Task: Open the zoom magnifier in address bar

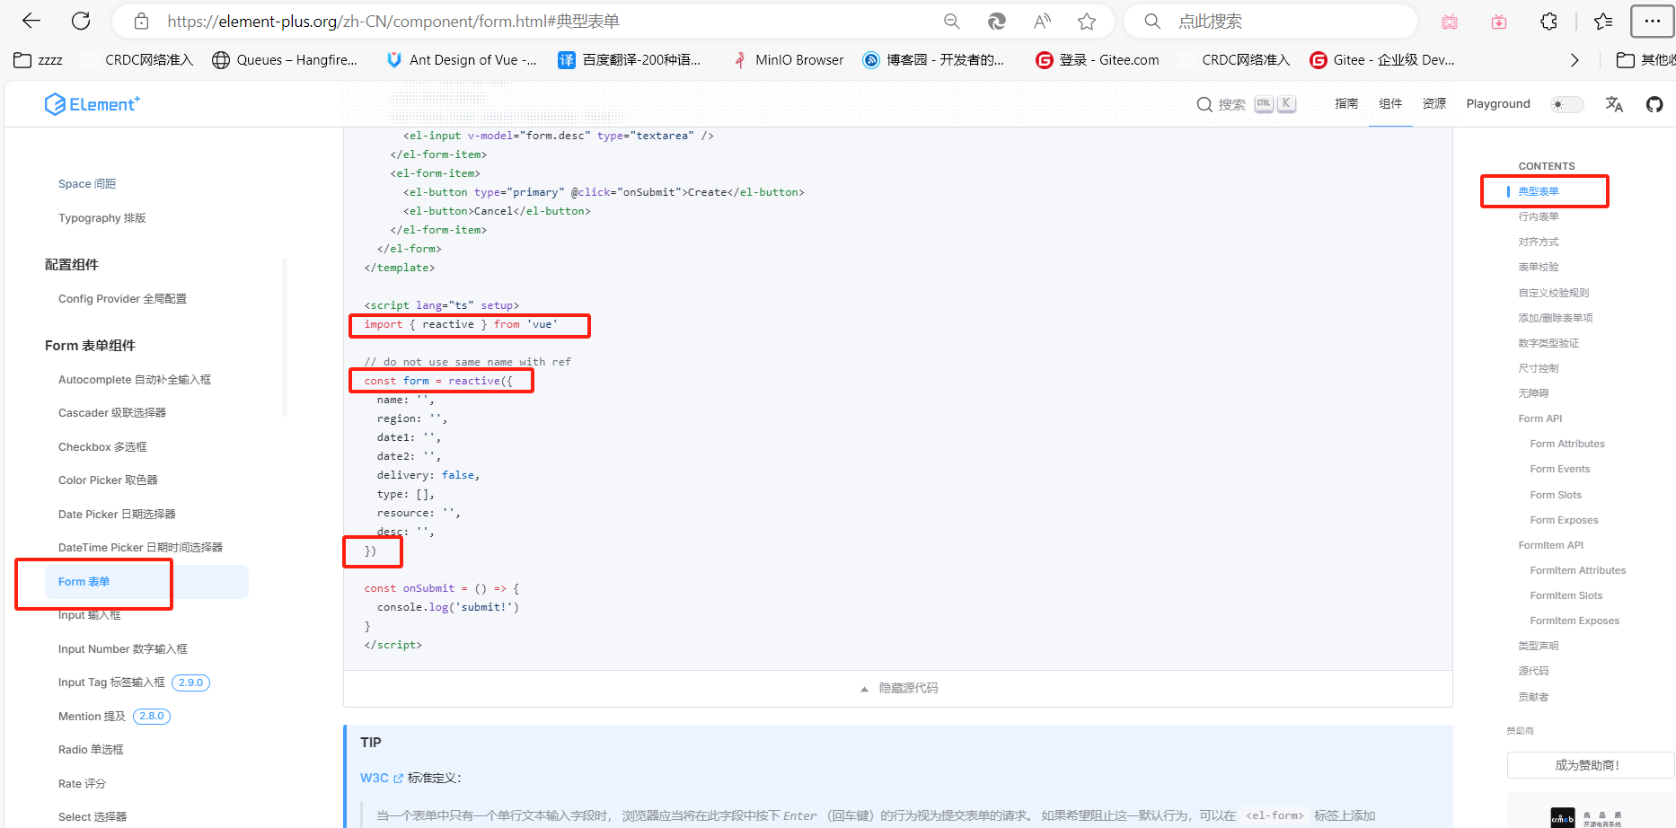Action: click(x=952, y=21)
